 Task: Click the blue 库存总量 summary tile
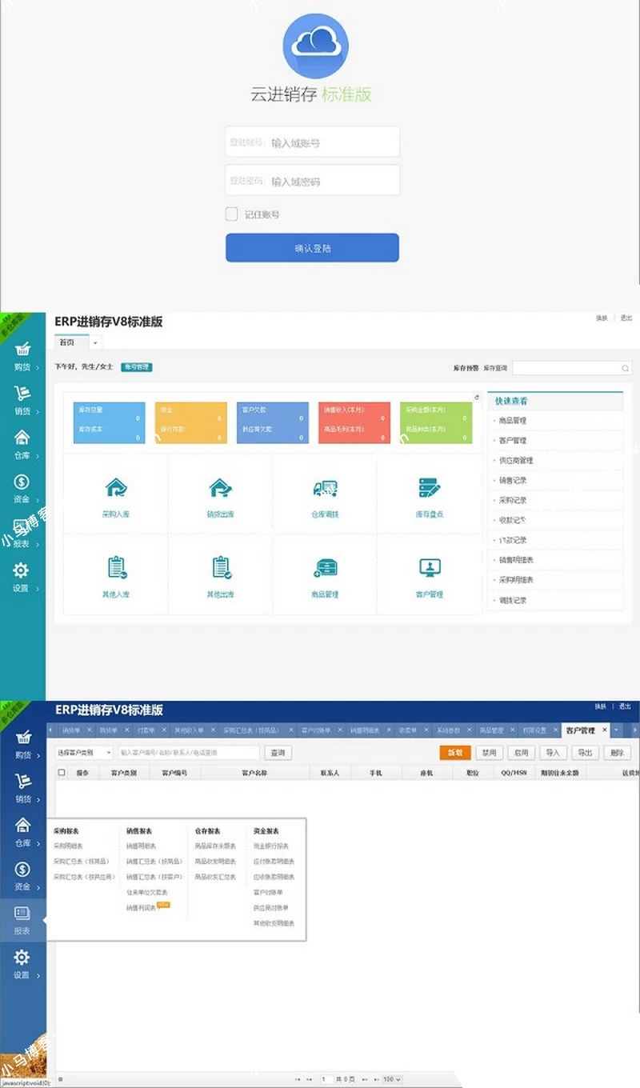[x=109, y=422]
